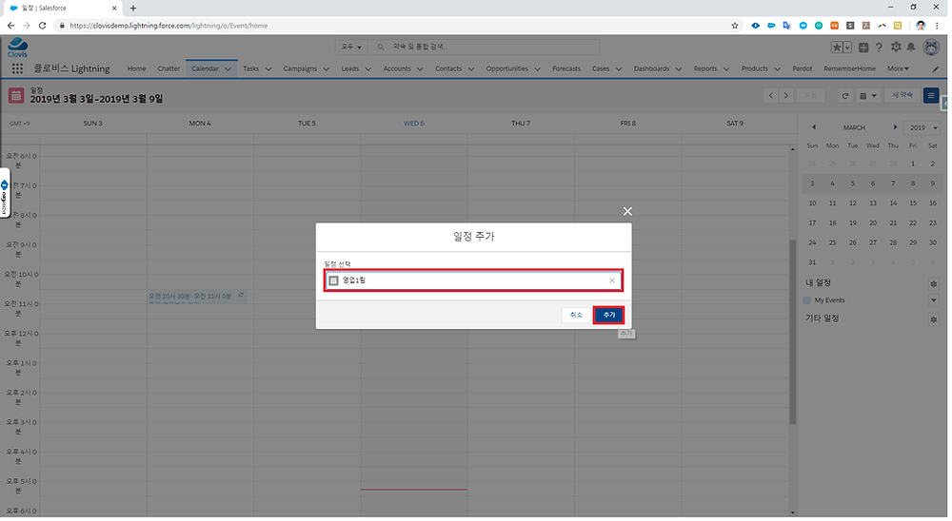Click the WED 6 day header
952x521 pixels.
(x=416, y=124)
